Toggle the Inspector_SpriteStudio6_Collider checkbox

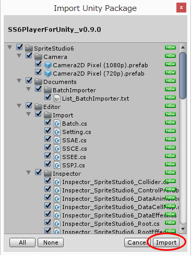coord(47,180)
